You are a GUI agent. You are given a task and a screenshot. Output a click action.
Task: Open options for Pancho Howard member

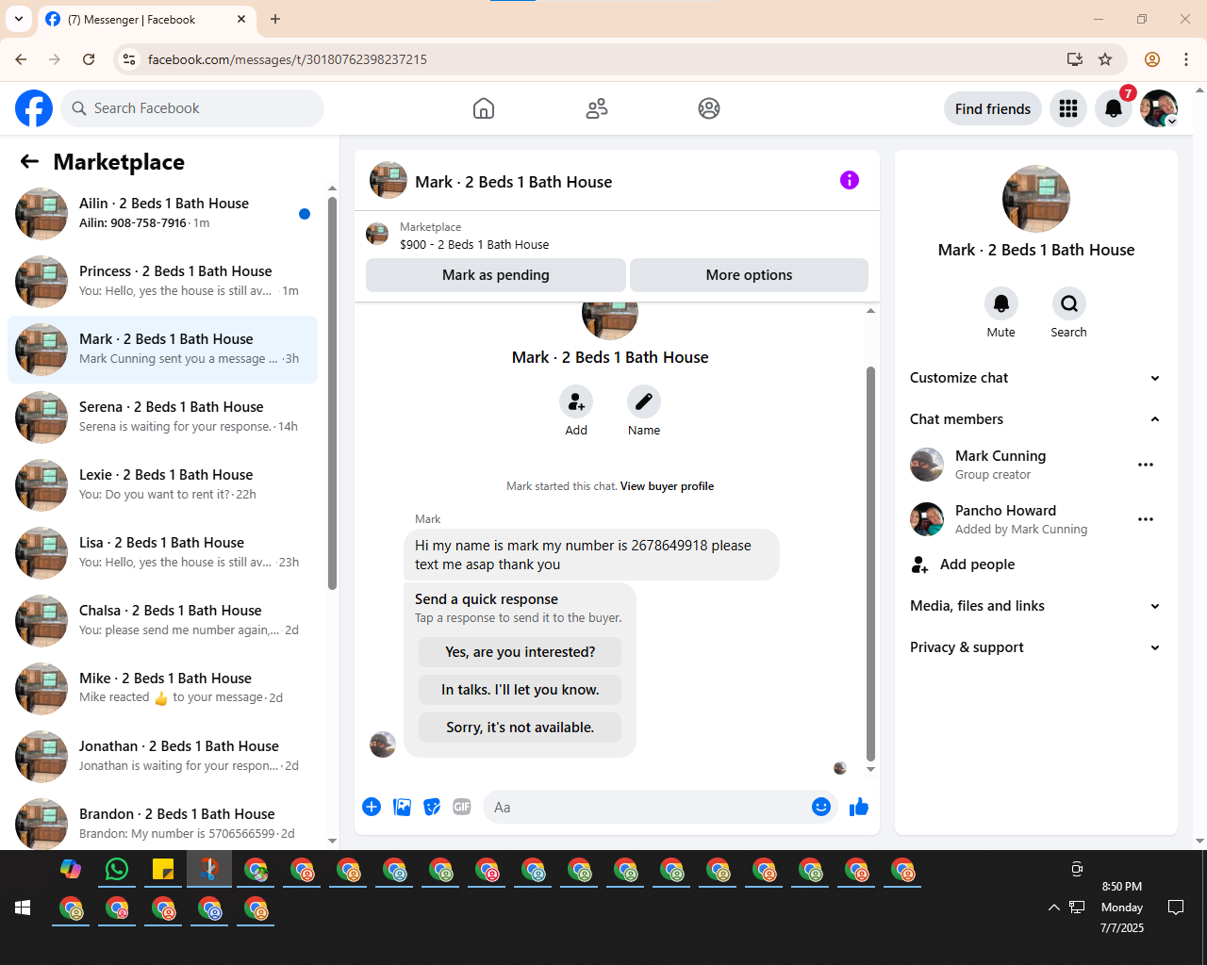1146,519
